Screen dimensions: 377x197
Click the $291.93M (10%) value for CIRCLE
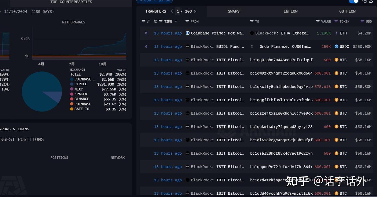(112, 84)
